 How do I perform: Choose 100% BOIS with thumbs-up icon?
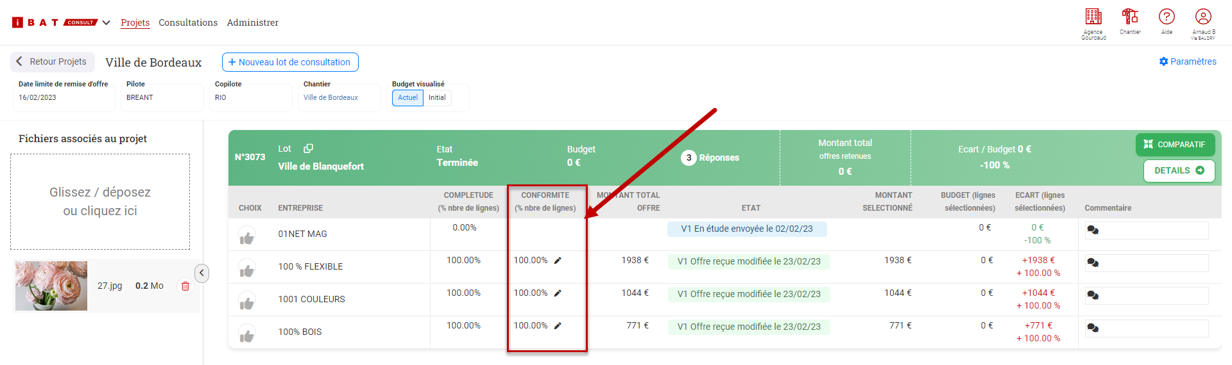pos(247,335)
